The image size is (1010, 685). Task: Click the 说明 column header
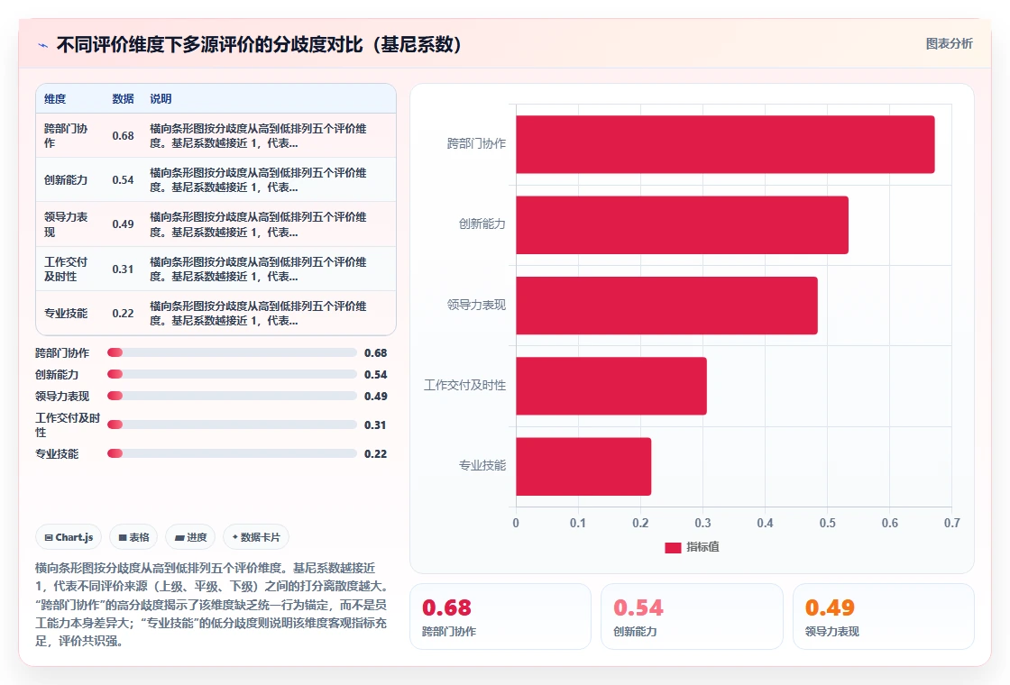pyautogui.click(x=161, y=98)
